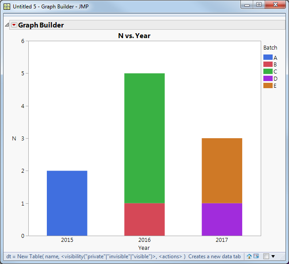Image resolution: width=289 pixels, height=264 pixels.
Task: Click the red Batch B legend swatch
Action: 268,64
